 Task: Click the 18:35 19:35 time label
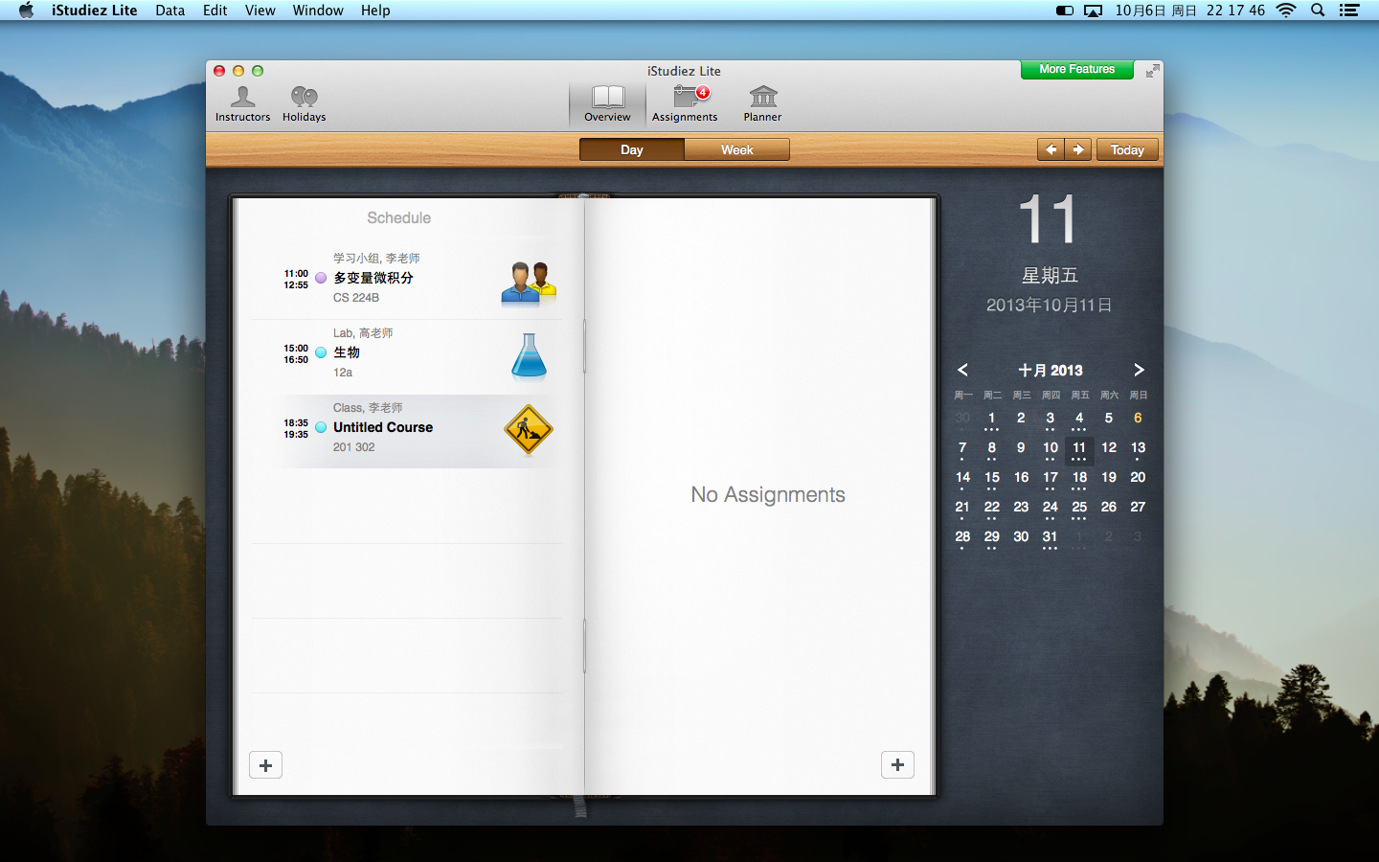point(296,429)
